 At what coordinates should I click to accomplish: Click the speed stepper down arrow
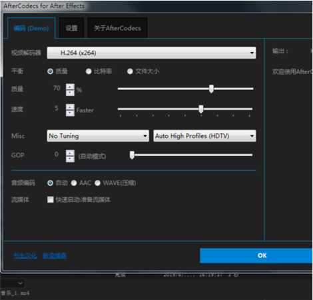tap(70, 113)
